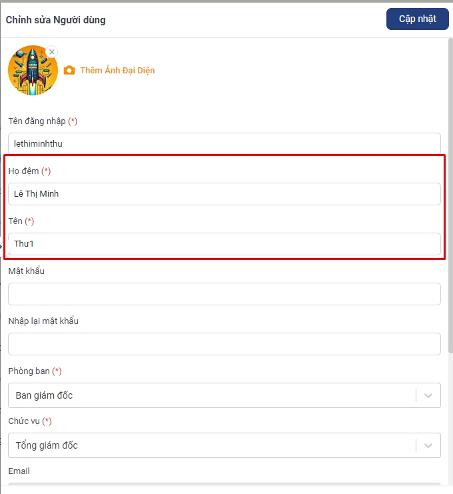Click the Nhập lại mật khẩu field
This screenshot has height=494, width=453.
pos(224,344)
